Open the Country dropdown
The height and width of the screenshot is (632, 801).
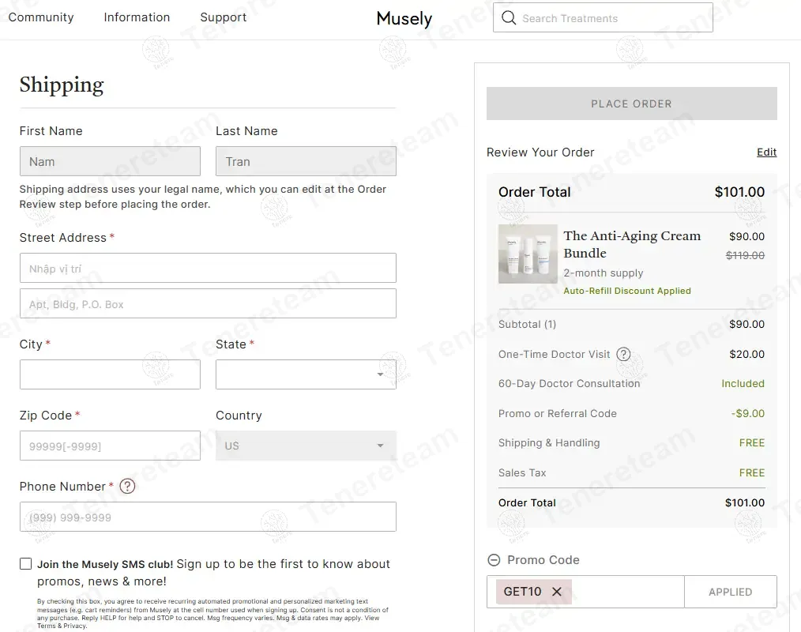pyautogui.click(x=306, y=446)
